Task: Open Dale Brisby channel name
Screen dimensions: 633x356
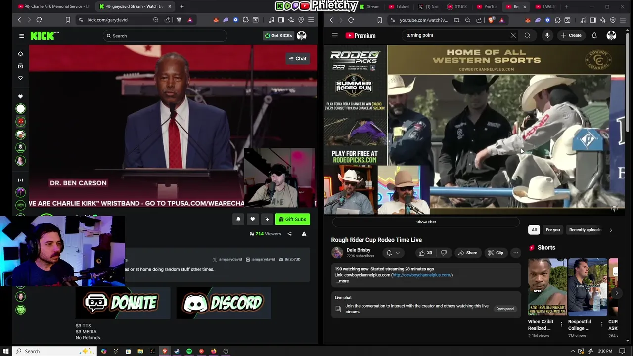Action: [x=359, y=250]
